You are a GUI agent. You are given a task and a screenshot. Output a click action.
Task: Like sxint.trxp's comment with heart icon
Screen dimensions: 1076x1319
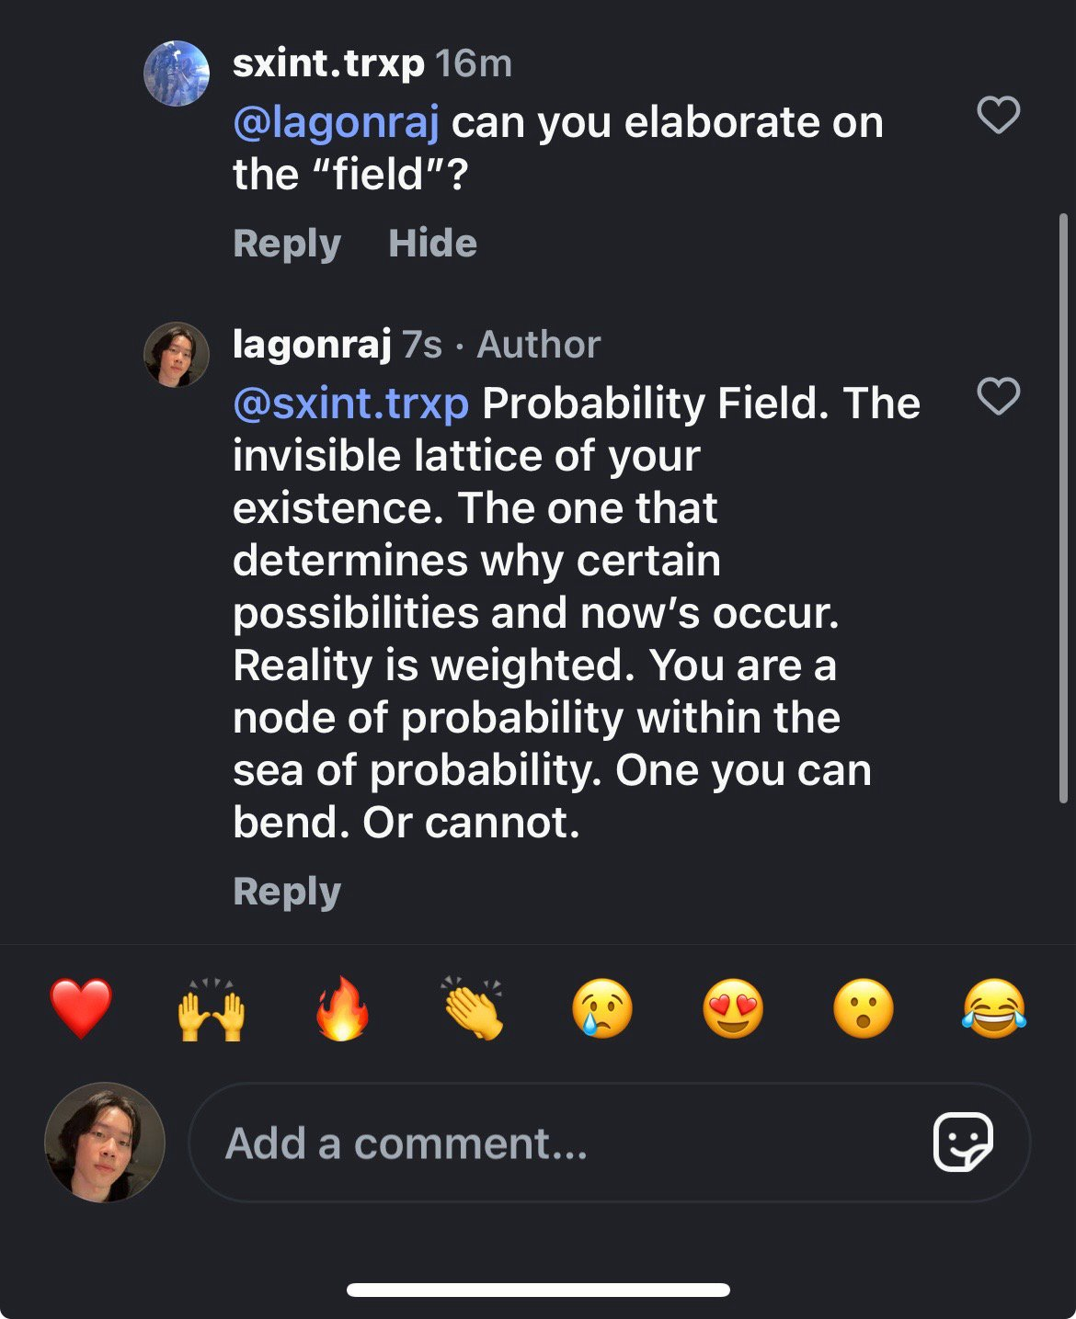pos(998,116)
